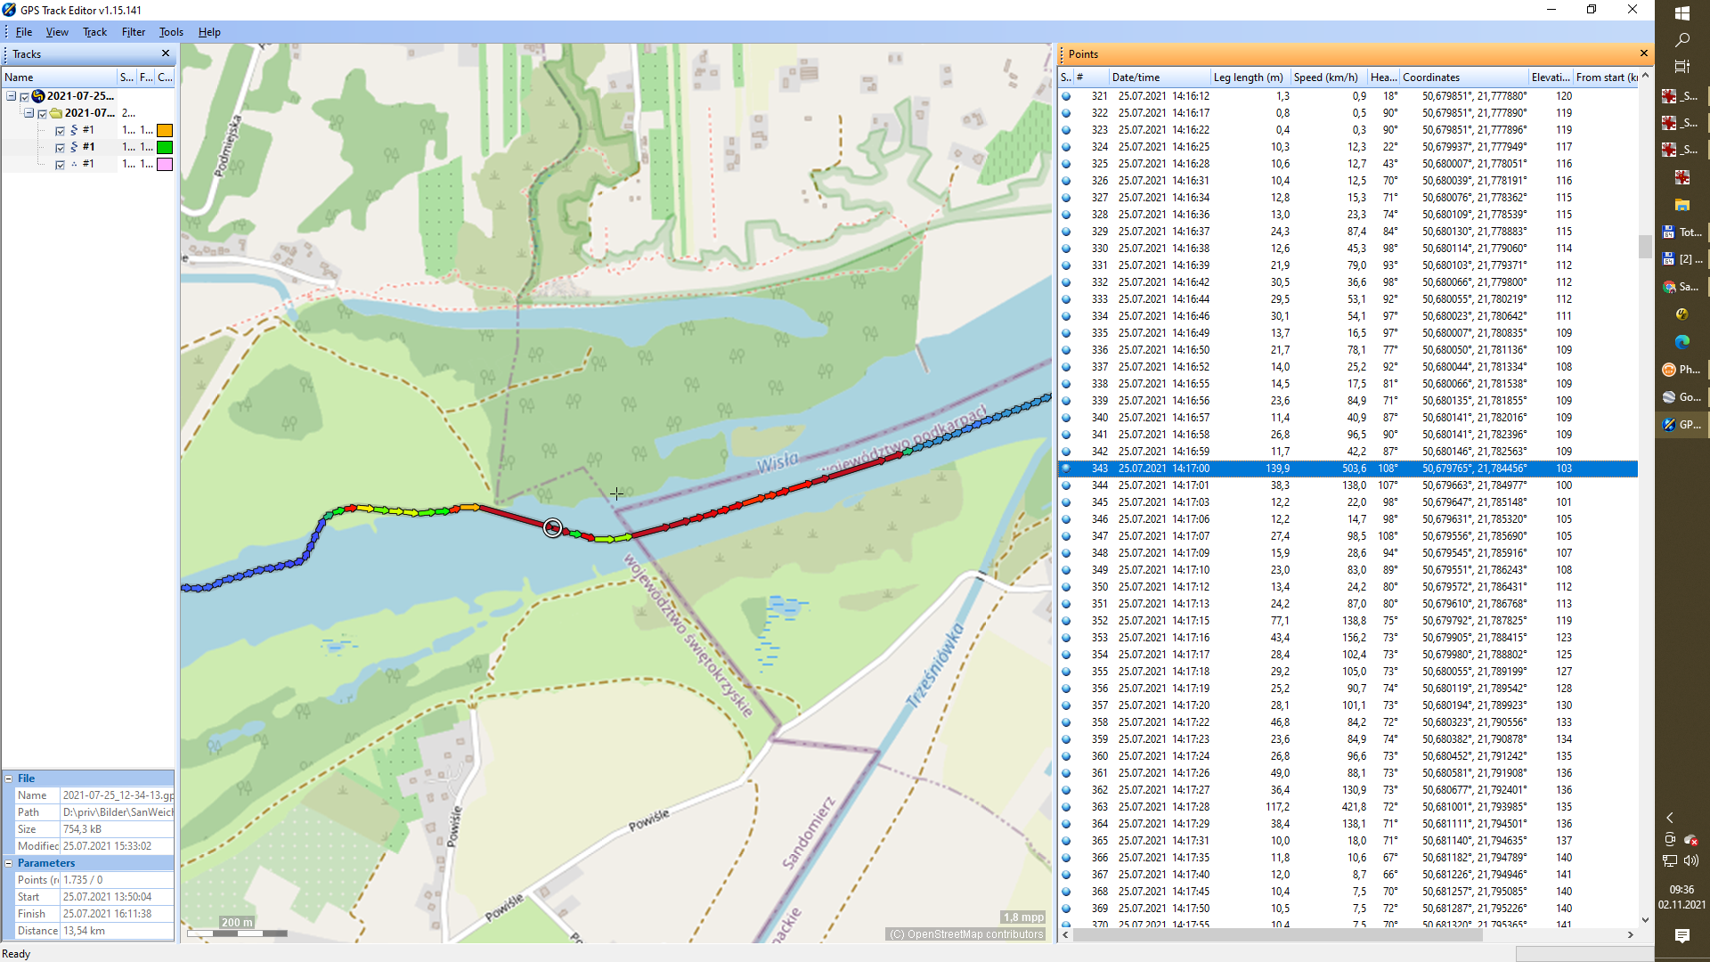Click the waypoints dots icon of third track

click(x=74, y=164)
